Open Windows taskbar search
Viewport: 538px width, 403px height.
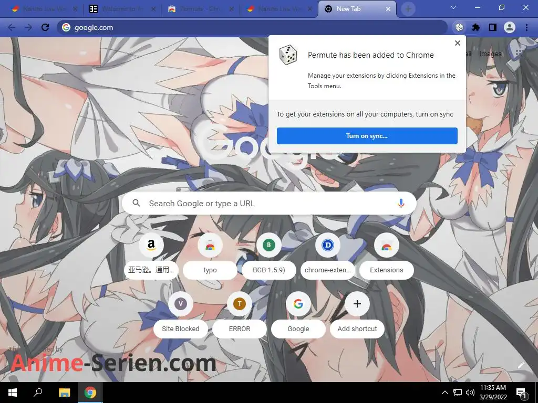[38, 393]
